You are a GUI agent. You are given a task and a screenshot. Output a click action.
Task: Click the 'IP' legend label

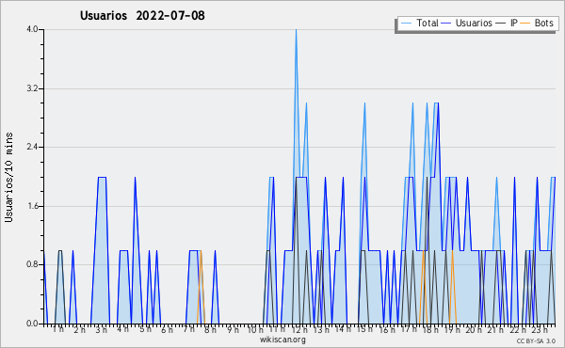514,23
